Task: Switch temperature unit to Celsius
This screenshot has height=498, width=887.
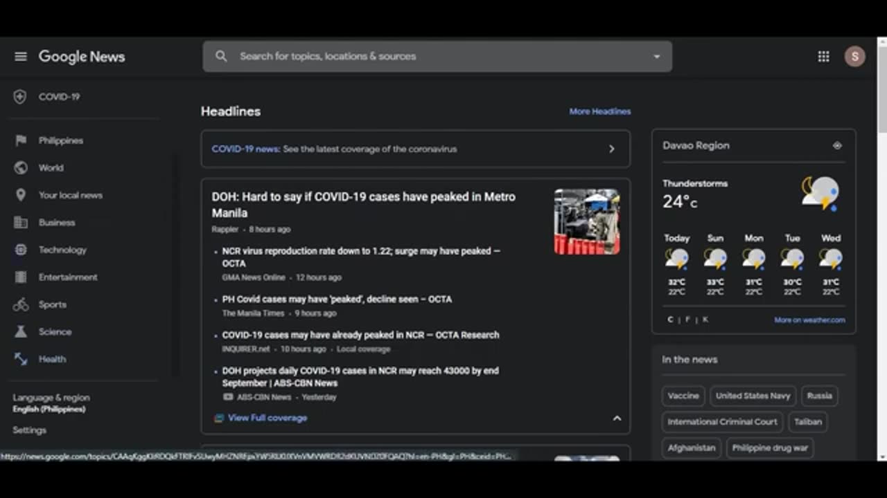Action: point(670,320)
